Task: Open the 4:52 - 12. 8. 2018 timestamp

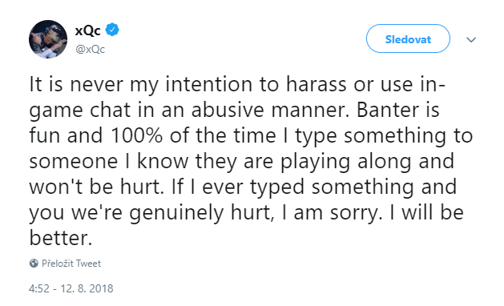Action: click(x=71, y=288)
